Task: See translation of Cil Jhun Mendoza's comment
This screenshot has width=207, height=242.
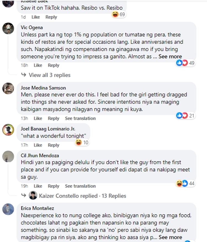Action: pos(80,186)
